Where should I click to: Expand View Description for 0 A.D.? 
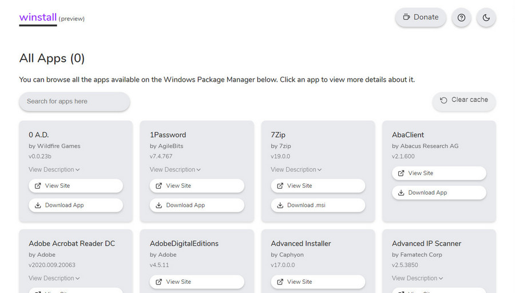tap(54, 169)
